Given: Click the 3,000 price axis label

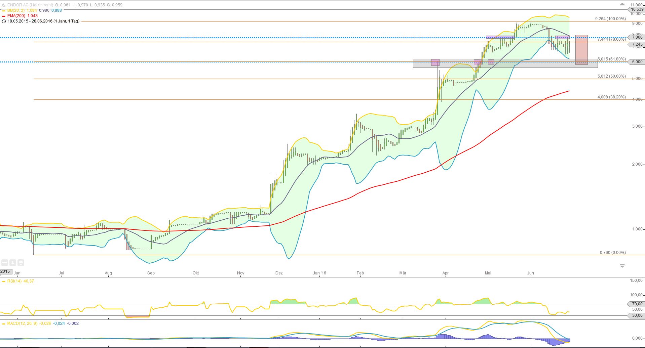Looking at the screenshot, I should pos(637,126).
